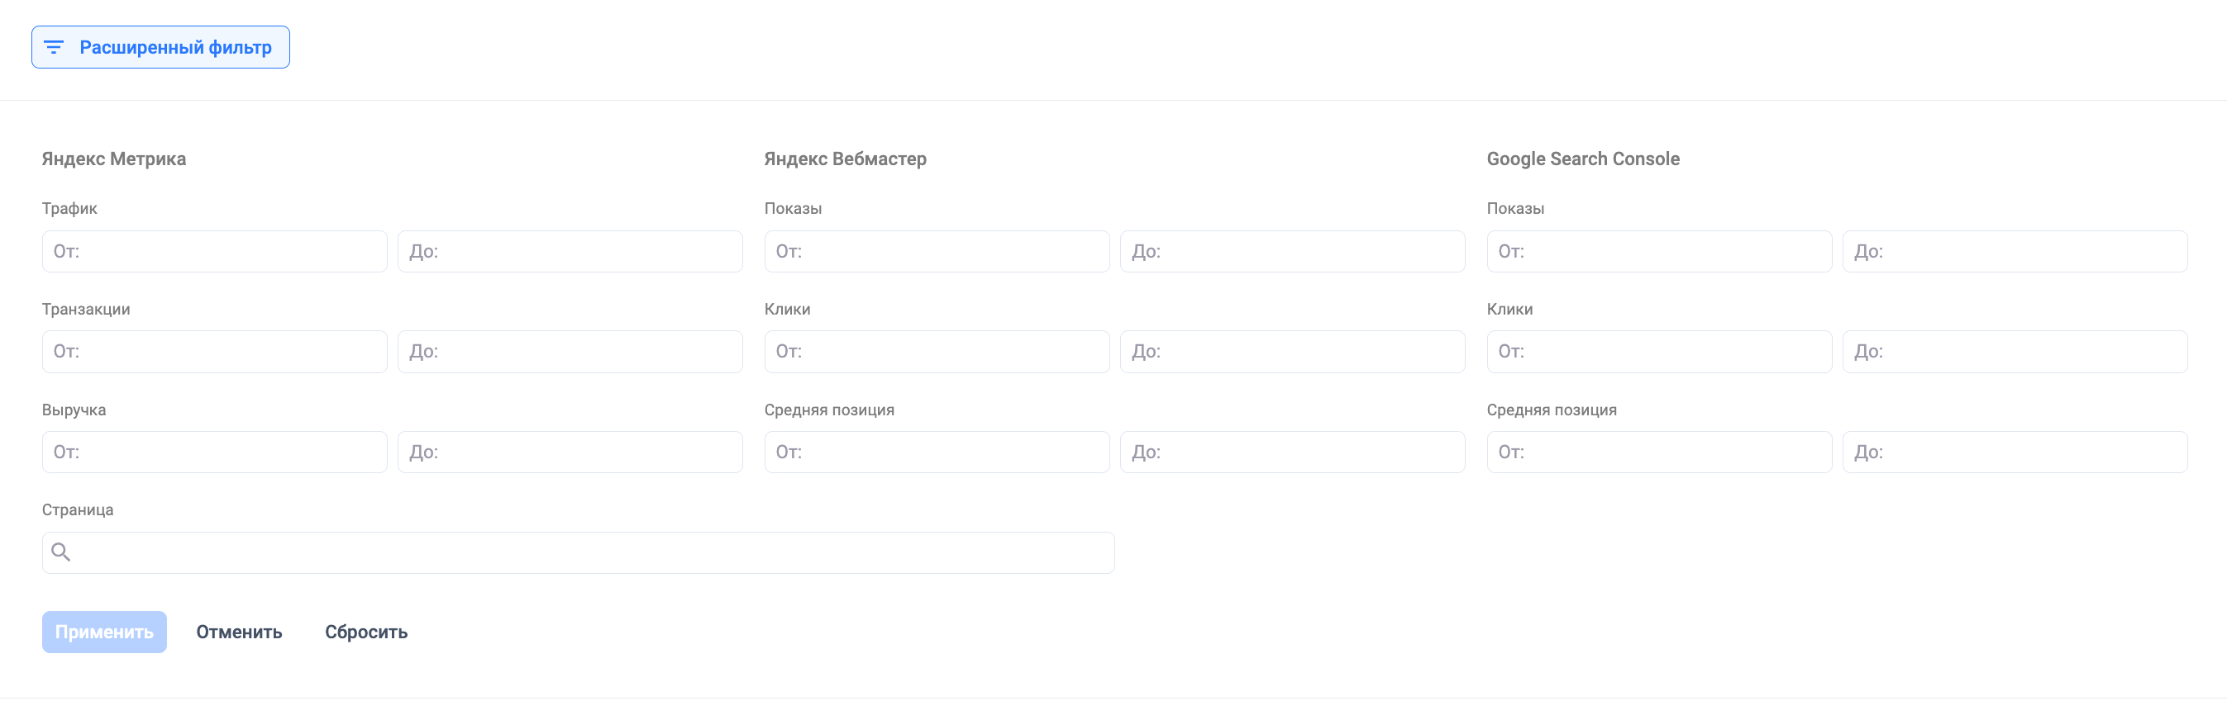Screen dimensions: 2227x720
Task: Click Яндекс Вебмастер Клики 'До' field
Action: (x=1292, y=352)
